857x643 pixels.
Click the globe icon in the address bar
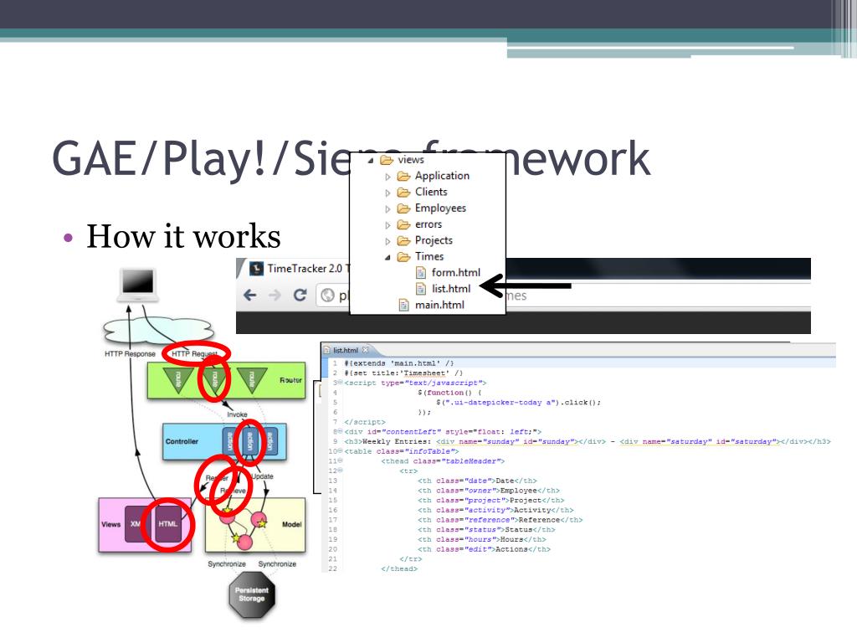coord(327,296)
